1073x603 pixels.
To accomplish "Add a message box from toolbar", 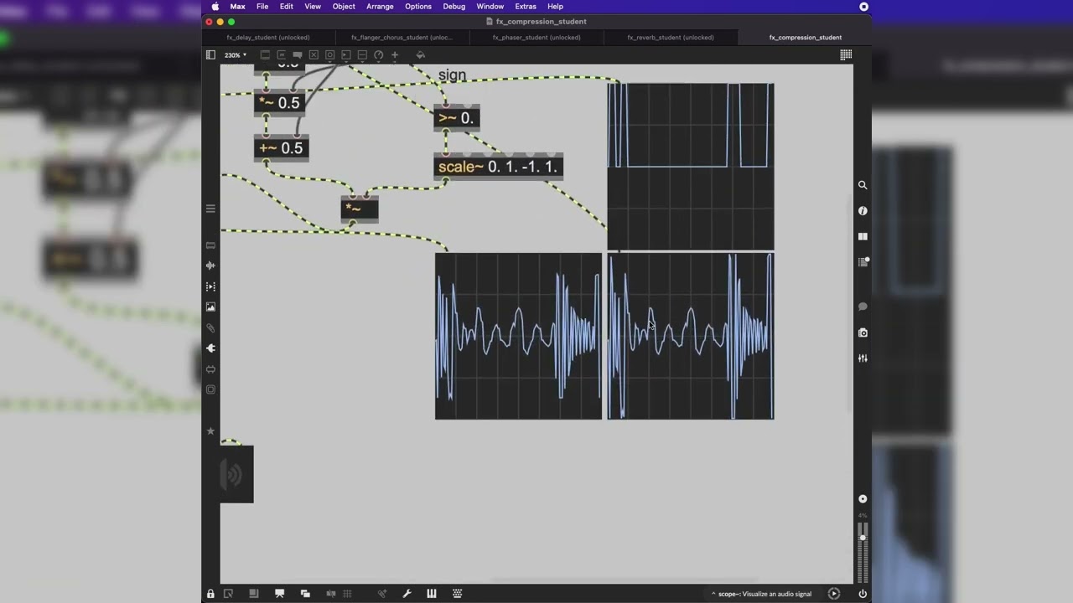I will point(281,55).
